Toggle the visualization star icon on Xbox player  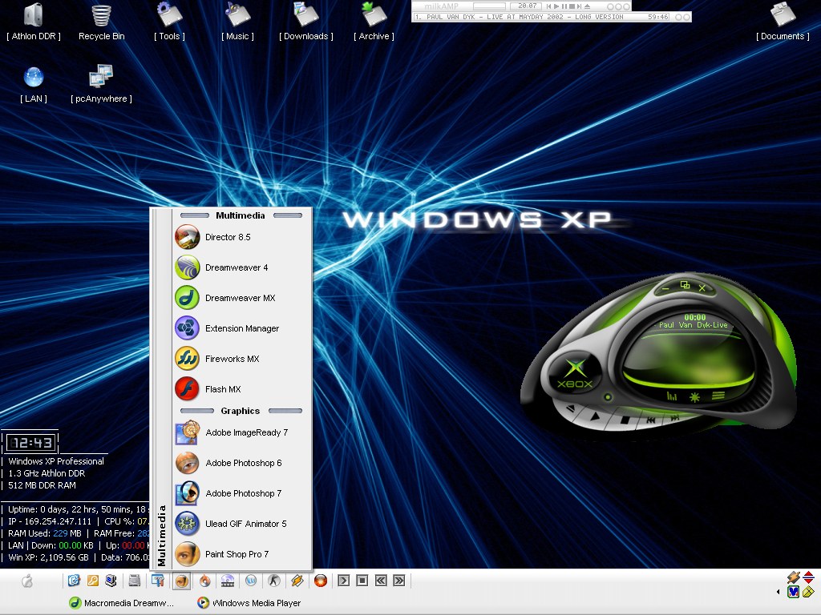point(695,396)
